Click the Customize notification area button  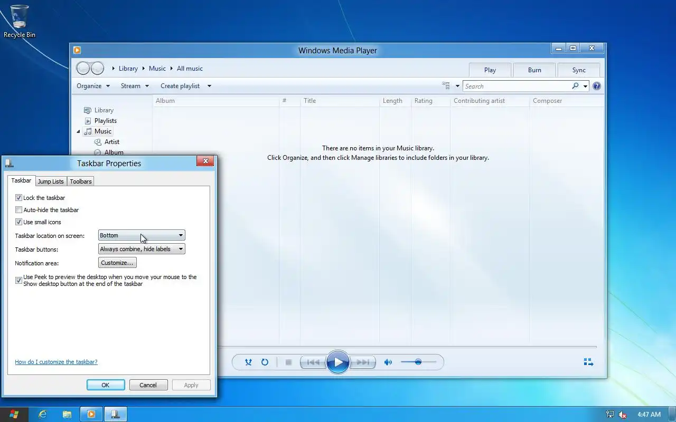117,263
